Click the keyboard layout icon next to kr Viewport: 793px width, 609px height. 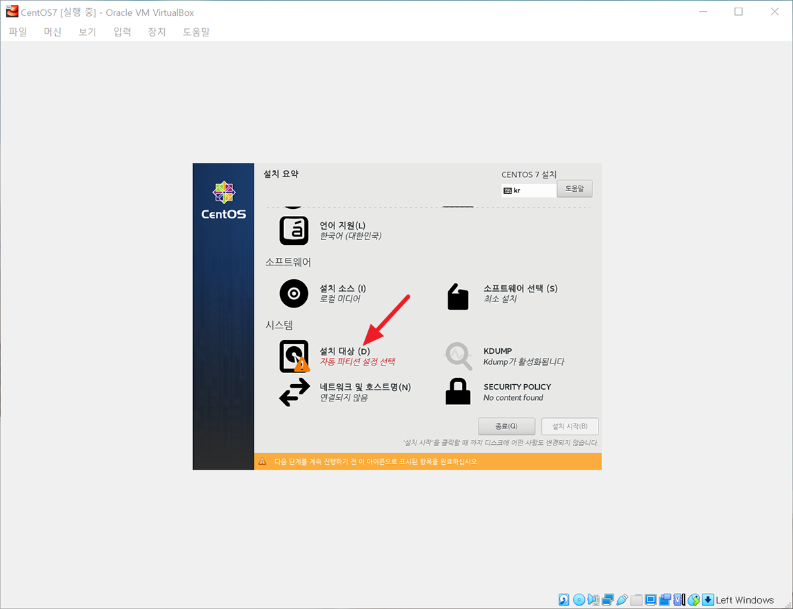[508, 190]
